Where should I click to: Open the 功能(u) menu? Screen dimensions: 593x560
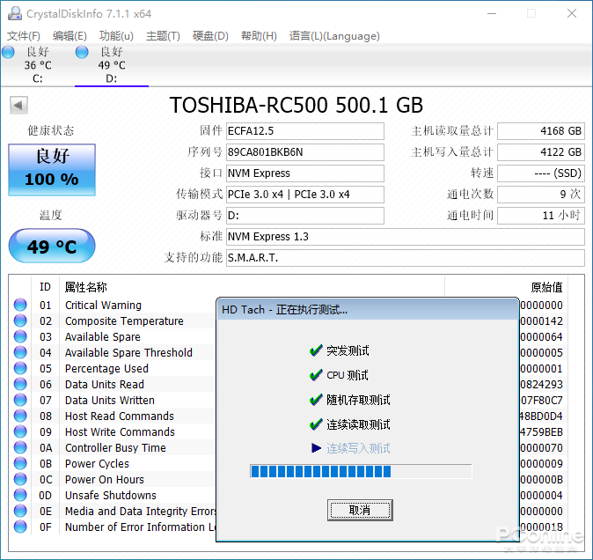pos(116,36)
